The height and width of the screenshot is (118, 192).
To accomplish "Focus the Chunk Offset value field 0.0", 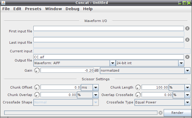I will click(x=61, y=87).
